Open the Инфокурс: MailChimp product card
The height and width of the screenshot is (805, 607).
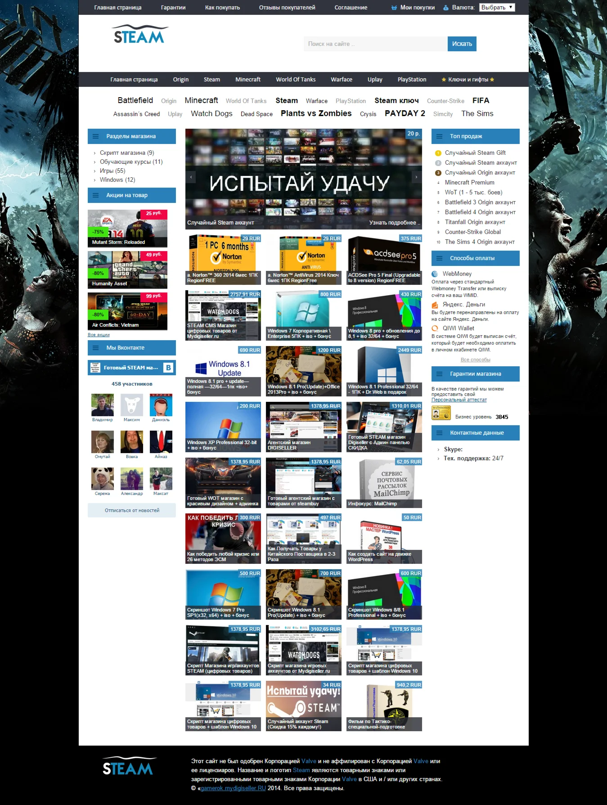(384, 483)
